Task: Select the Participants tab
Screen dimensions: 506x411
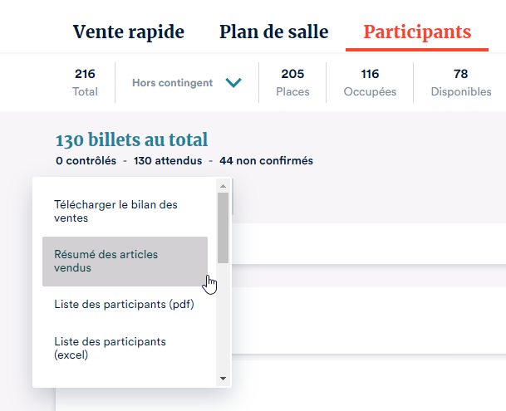Action: [417, 32]
